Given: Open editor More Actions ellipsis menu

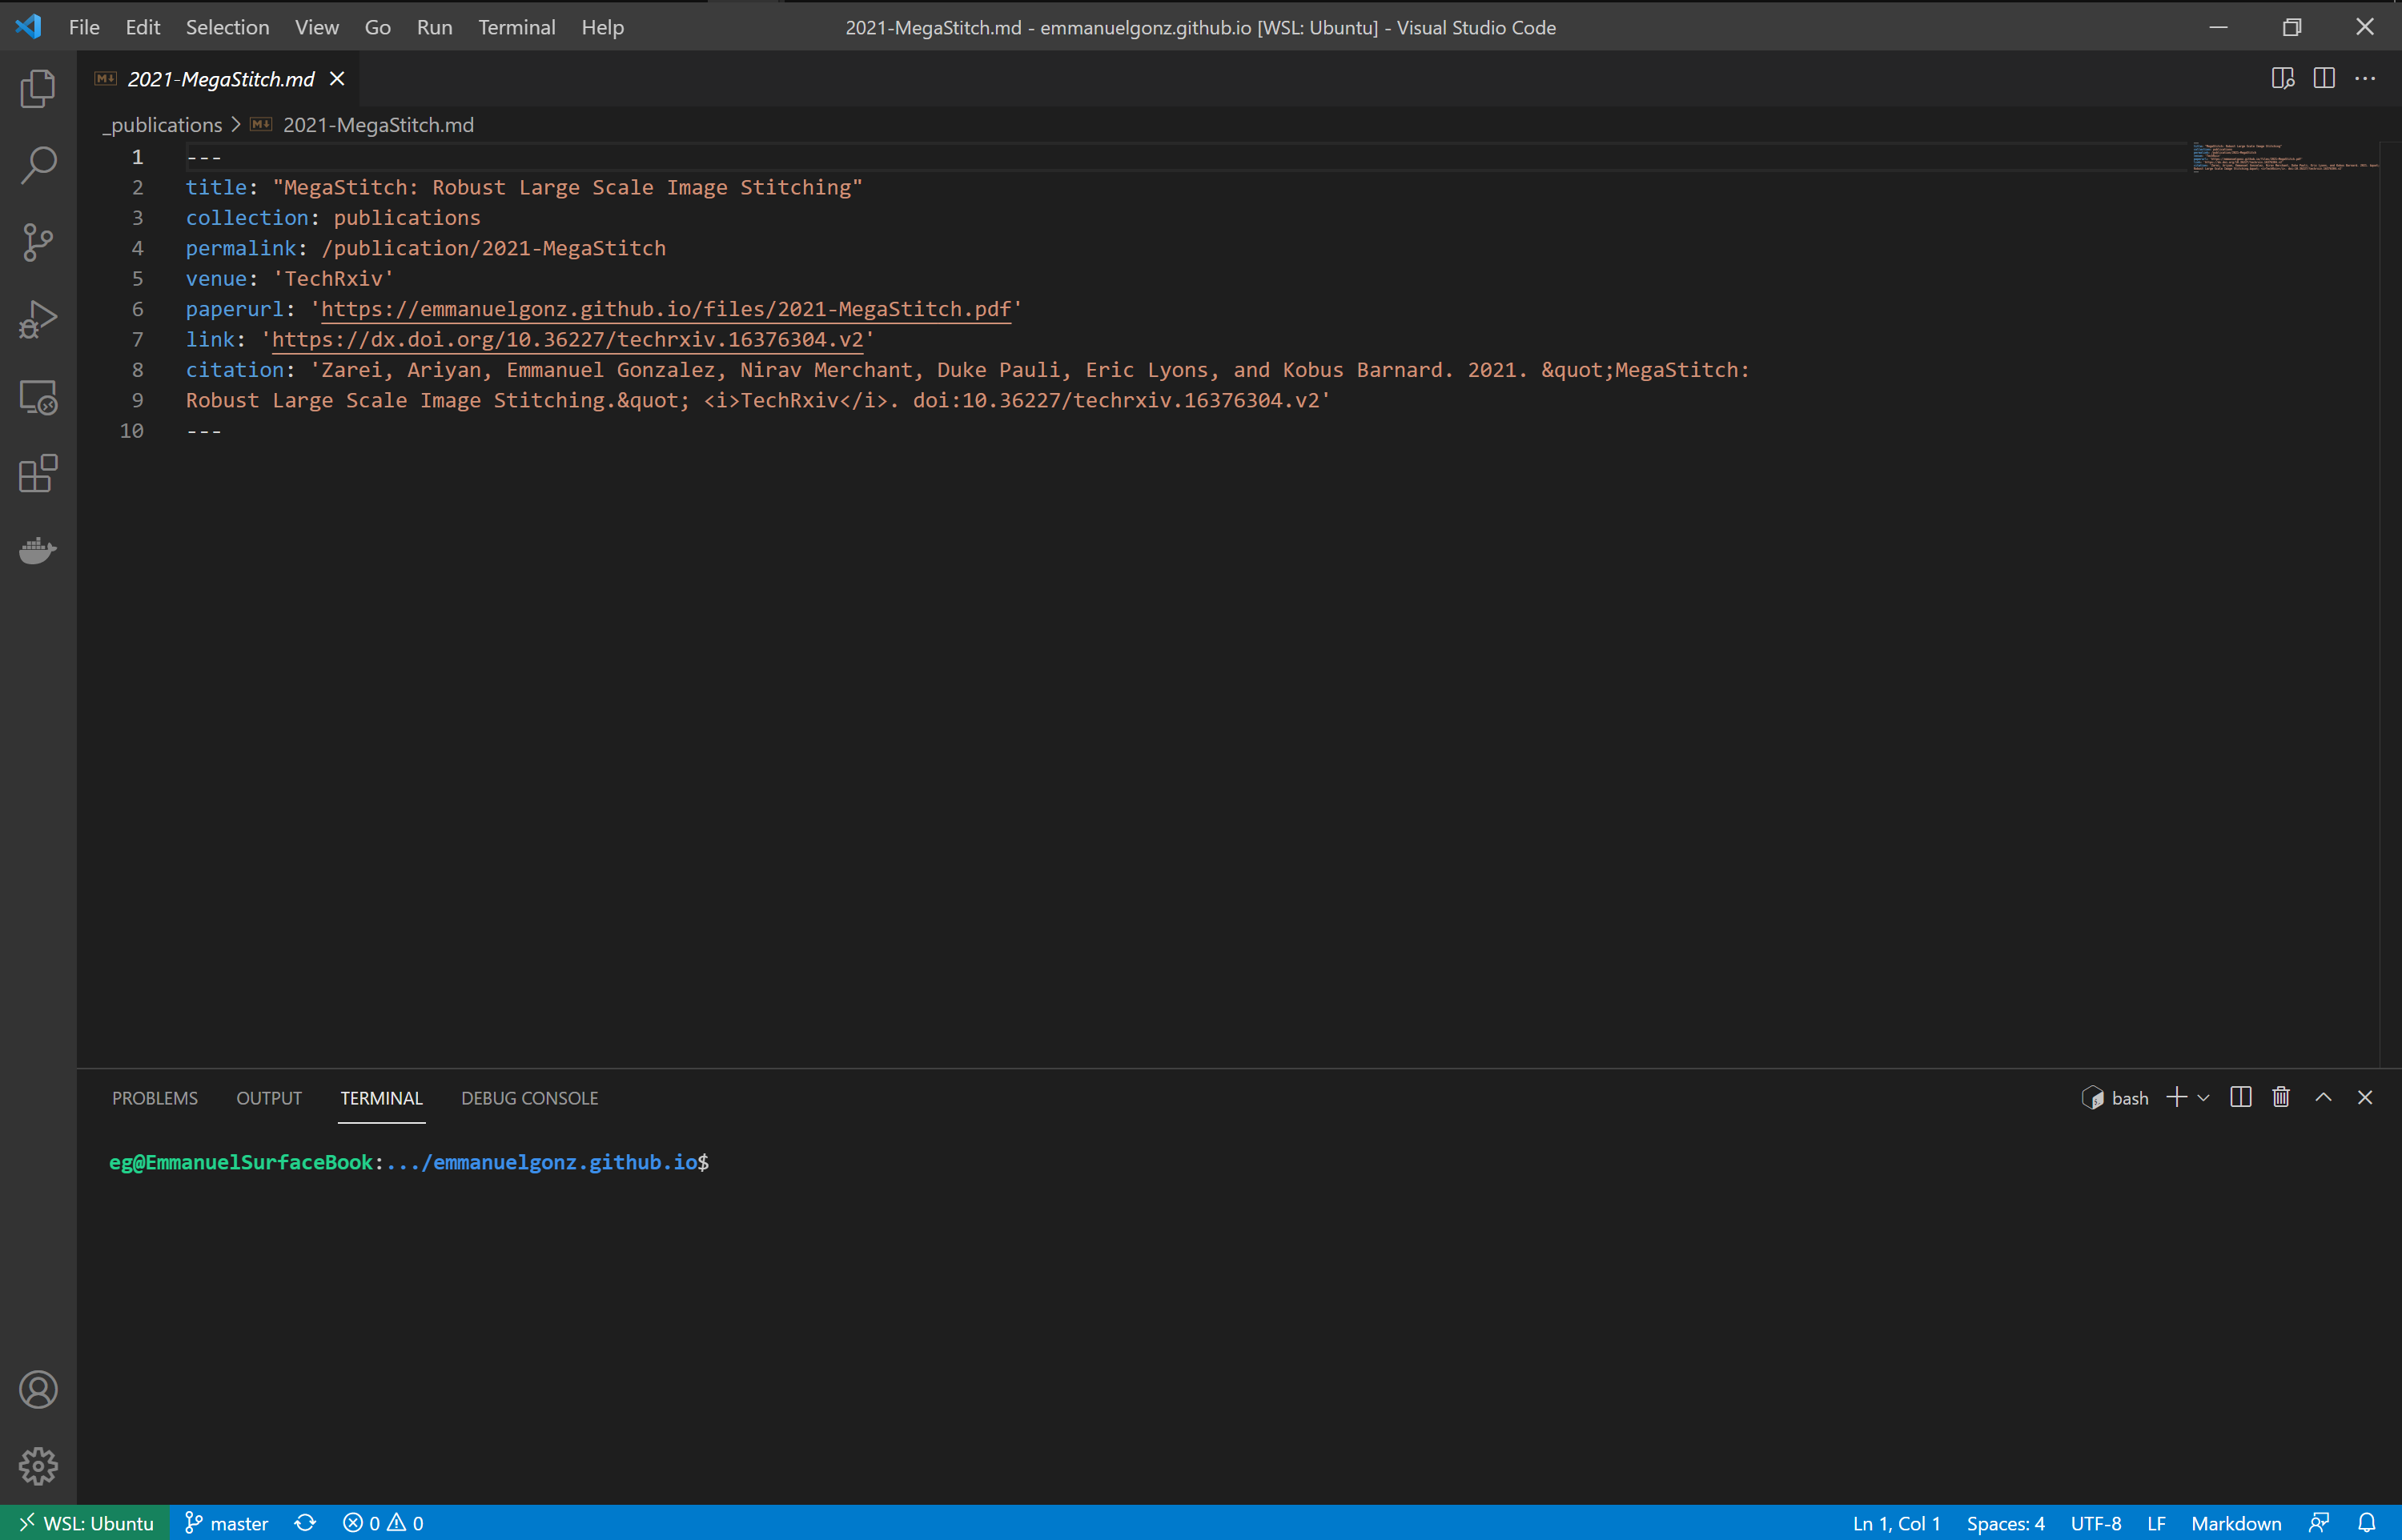Looking at the screenshot, I should click(x=2365, y=79).
